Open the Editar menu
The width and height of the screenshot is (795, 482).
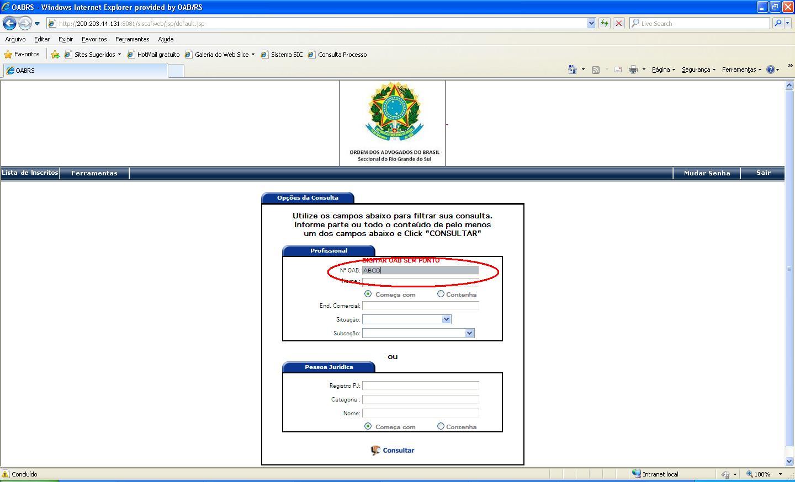coord(42,39)
